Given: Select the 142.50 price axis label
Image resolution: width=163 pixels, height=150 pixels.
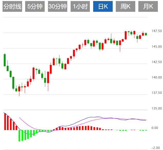Looking at the screenshot, I should [156, 62].
